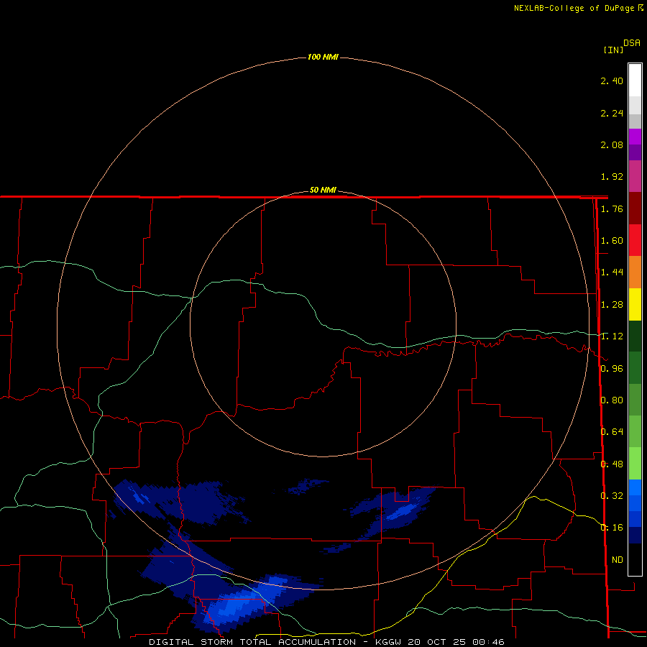Click the 1.28 legend value
Viewport: 647px width, 647px height.
[612, 305]
